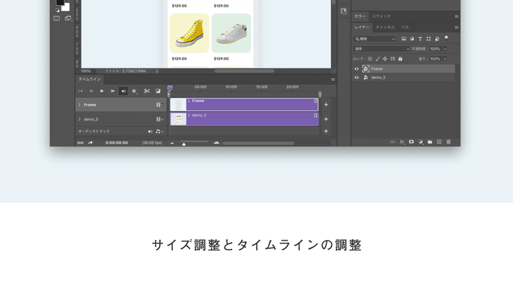The width and height of the screenshot is (513, 288).
Task: Filter layers by smart objects
Action: coord(437,39)
